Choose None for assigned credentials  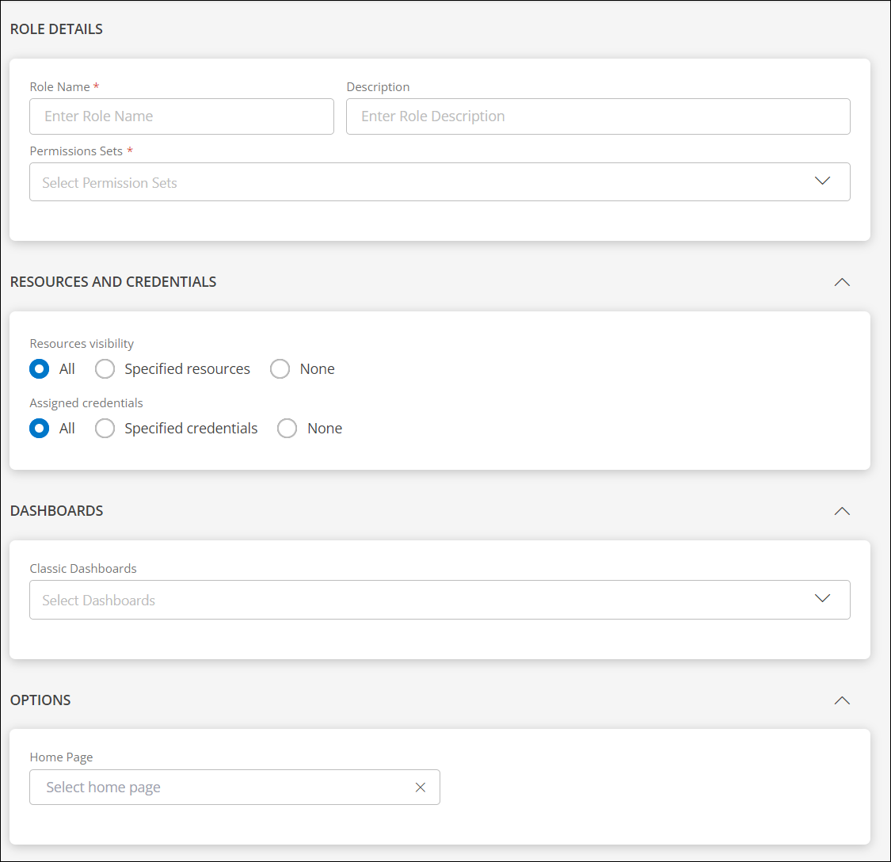287,428
